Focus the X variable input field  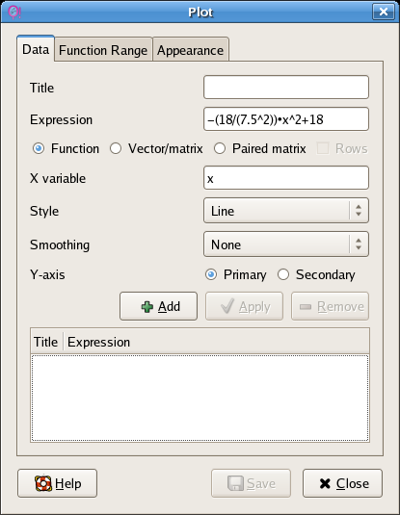(286, 178)
